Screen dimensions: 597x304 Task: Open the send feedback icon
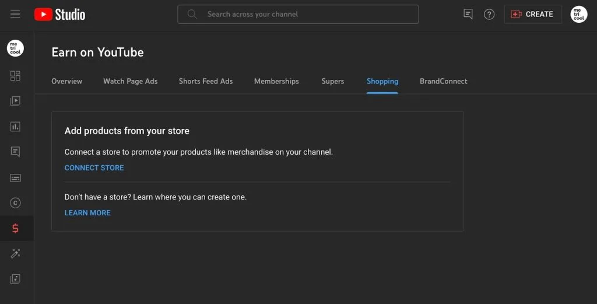click(468, 15)
